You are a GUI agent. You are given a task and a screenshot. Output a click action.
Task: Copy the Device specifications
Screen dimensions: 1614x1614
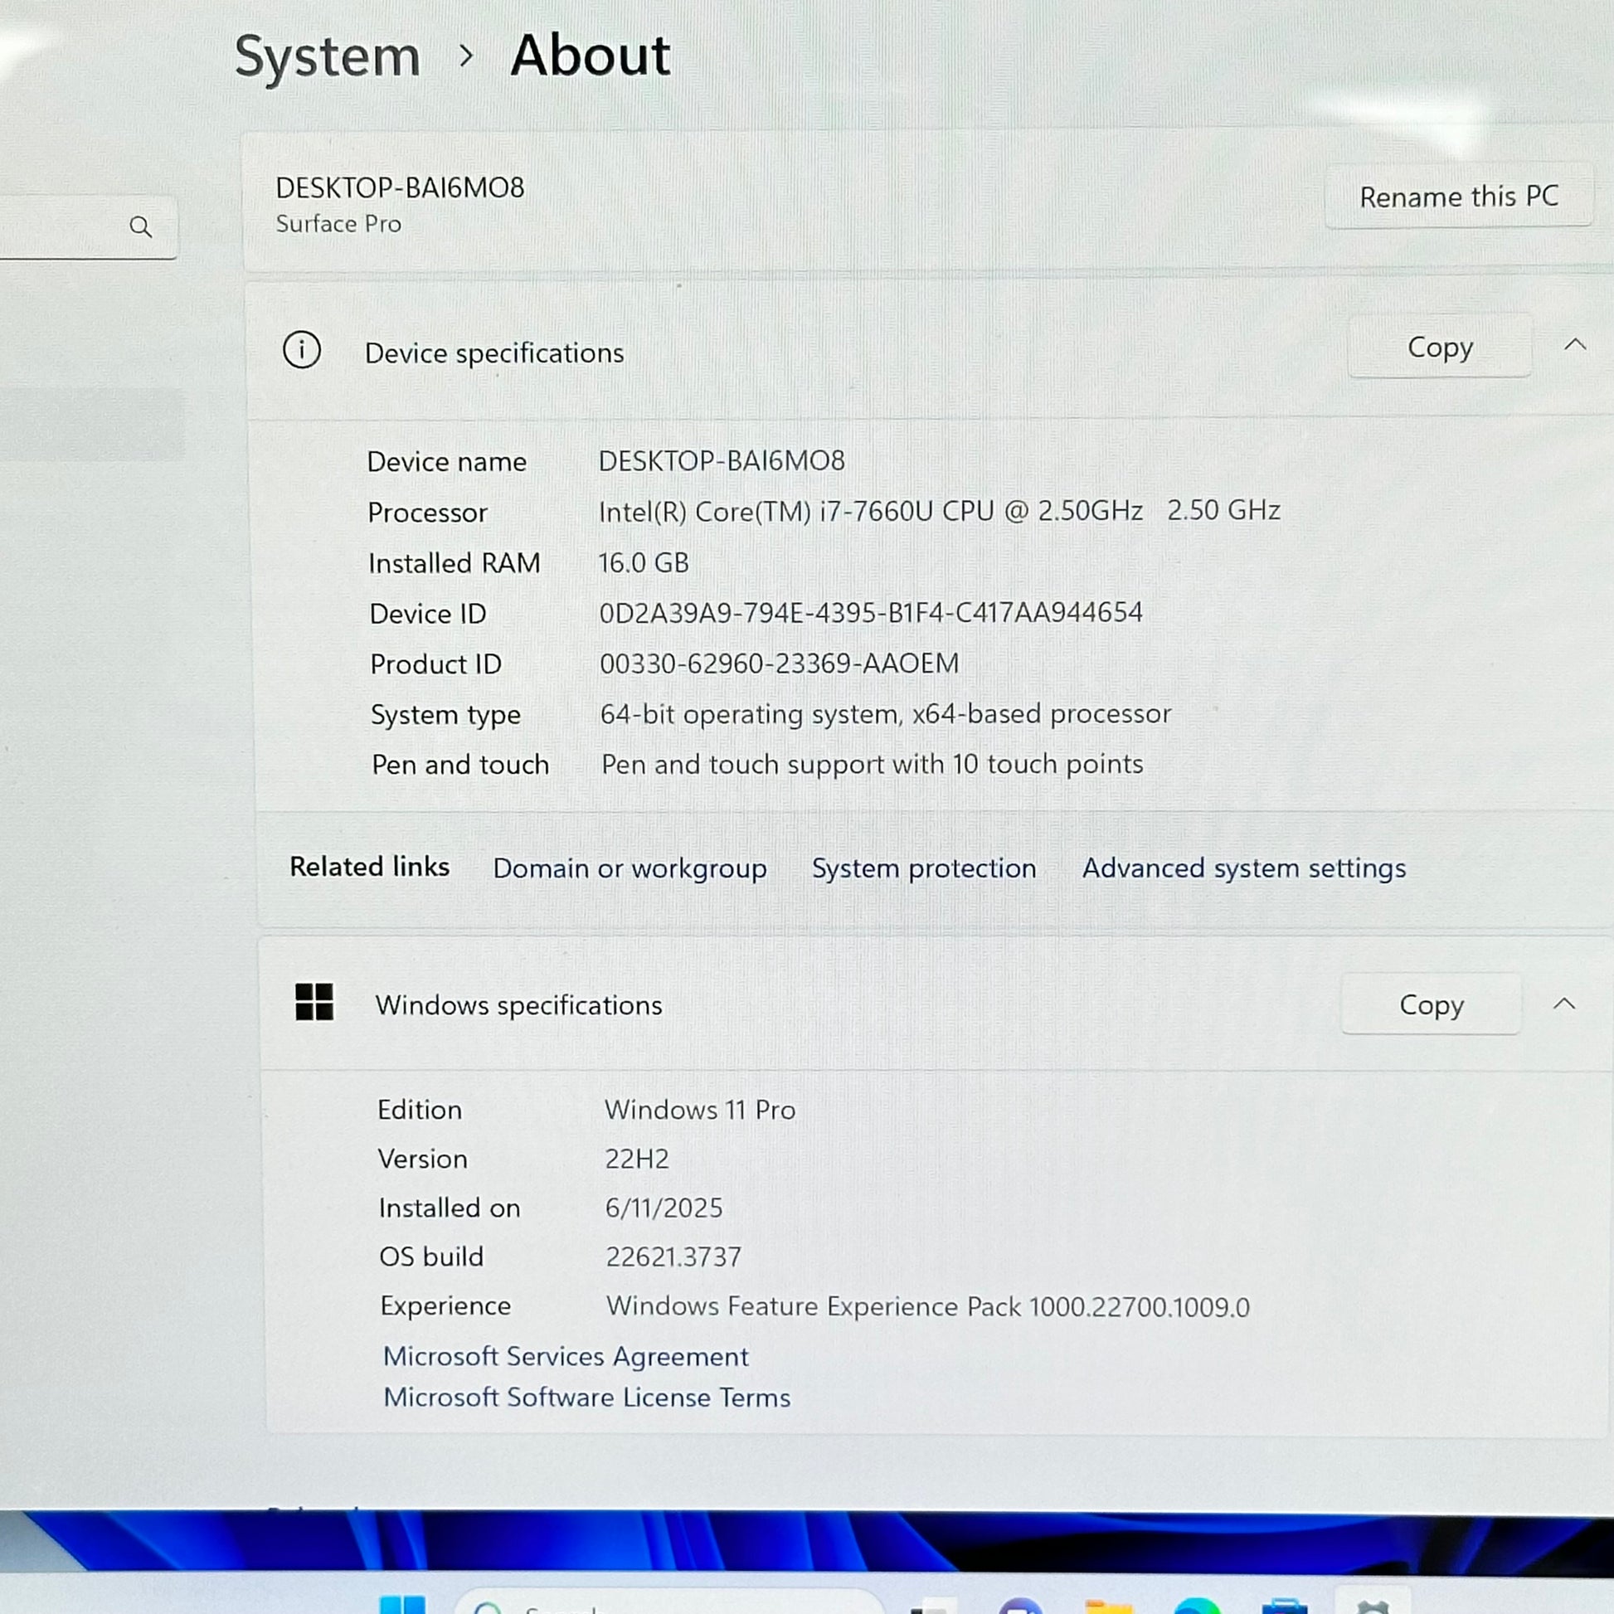pos(1440,346)
